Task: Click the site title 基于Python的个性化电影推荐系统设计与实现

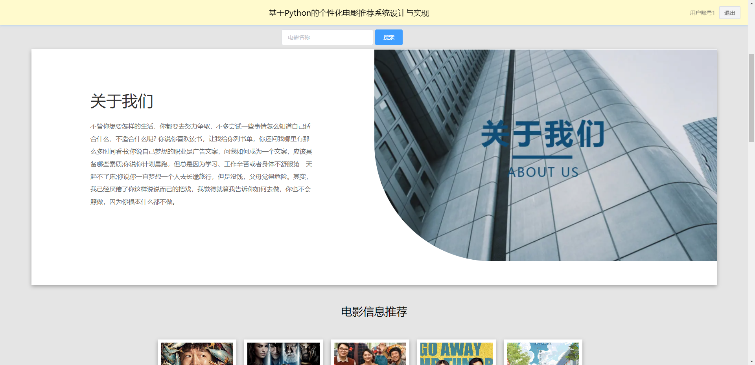Action: point(349,13)
